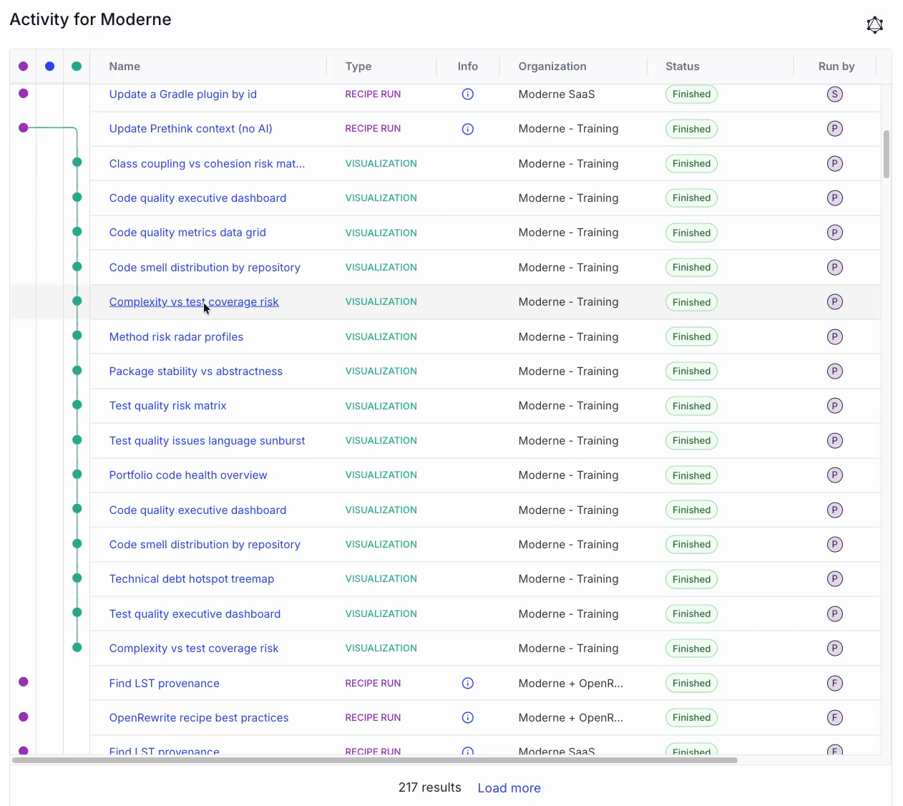903x806 pixels.
Task: Click info icon for Update Prethink context row
Action: (468, 129)
